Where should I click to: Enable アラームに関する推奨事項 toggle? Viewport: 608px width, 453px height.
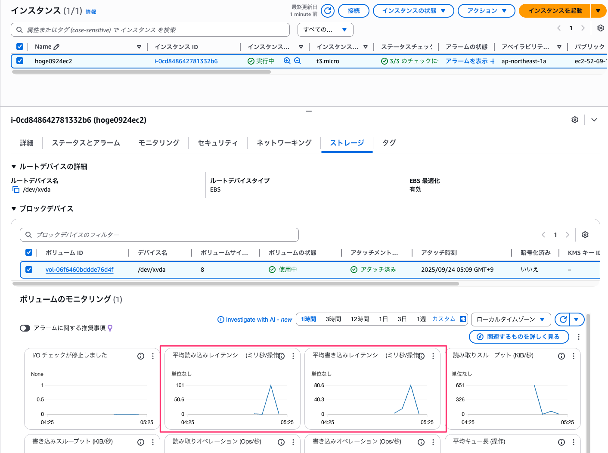pos(25,328)
